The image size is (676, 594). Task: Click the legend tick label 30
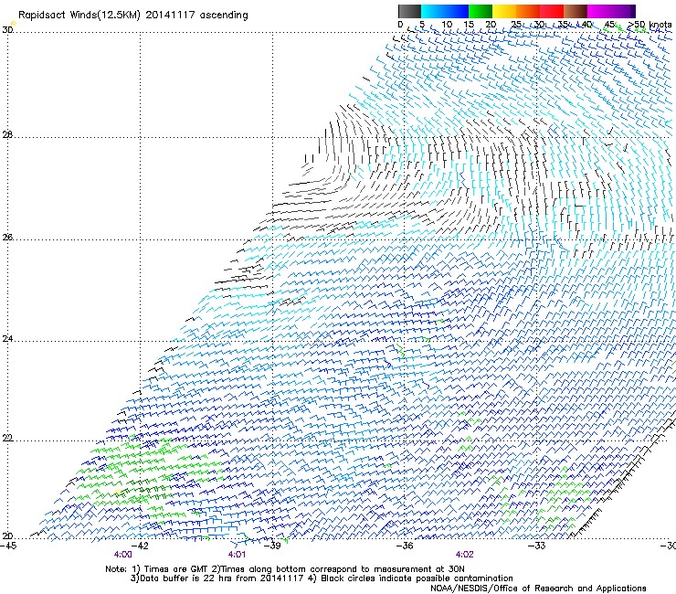pos(539,25)
